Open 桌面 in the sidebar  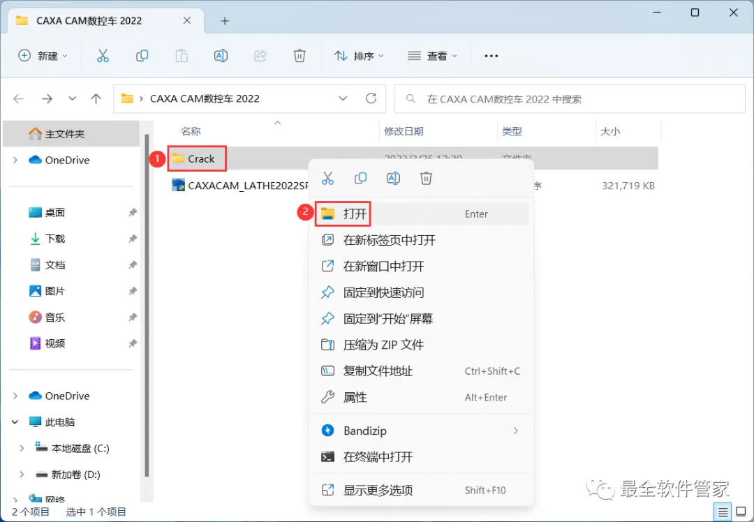tap(55, 212)
